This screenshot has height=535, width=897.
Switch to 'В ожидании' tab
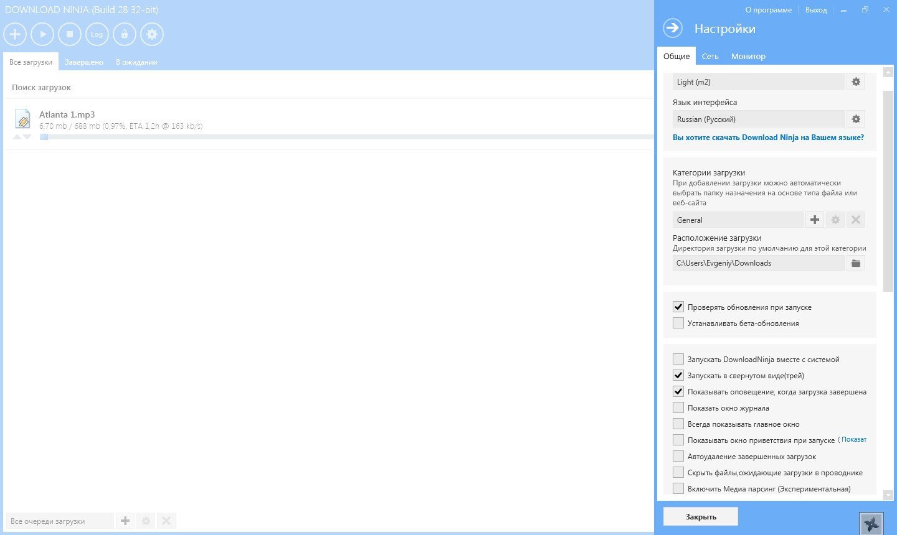coord(136,62)
